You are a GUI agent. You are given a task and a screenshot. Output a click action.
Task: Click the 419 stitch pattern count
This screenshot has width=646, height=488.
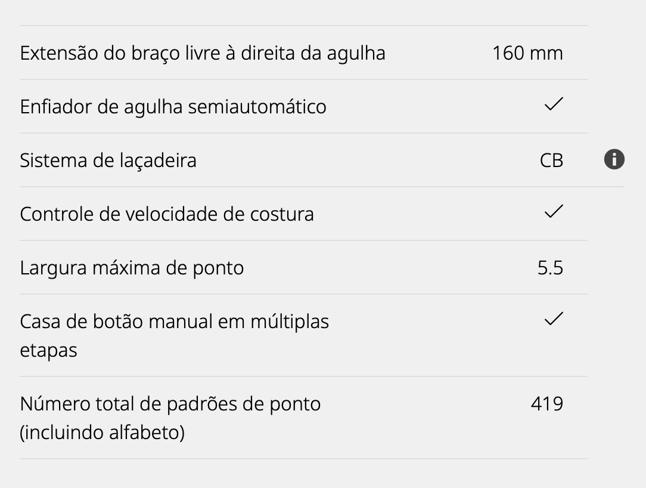546,404
